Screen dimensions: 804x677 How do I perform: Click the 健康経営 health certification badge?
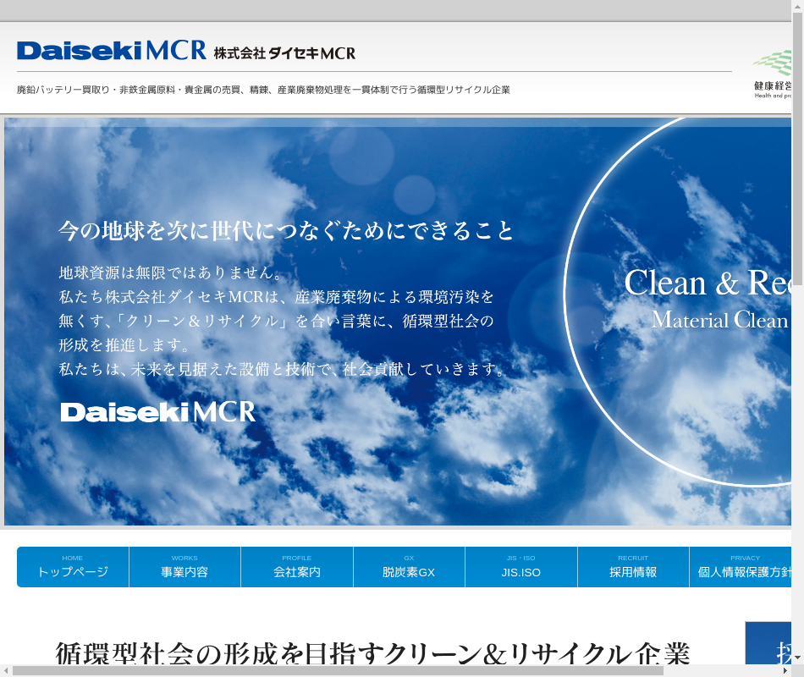tap(772, 74)
